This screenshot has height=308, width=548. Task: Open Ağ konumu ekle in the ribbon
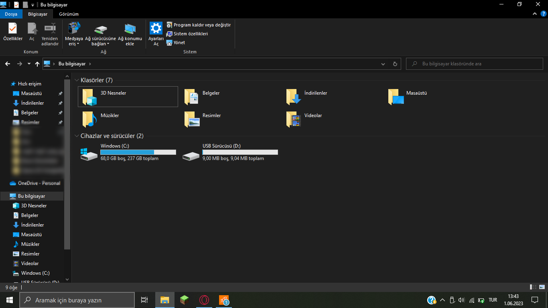pyautogui.click(x=130, y=34)
